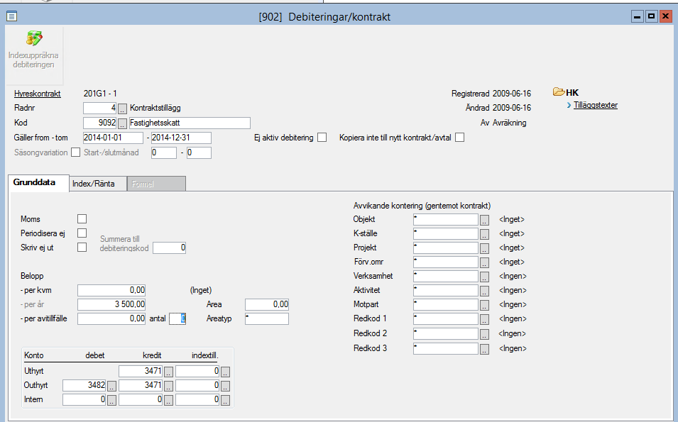Open the Objekt lookup button
This screenshot has width=678, height=422.
point(484,220)
